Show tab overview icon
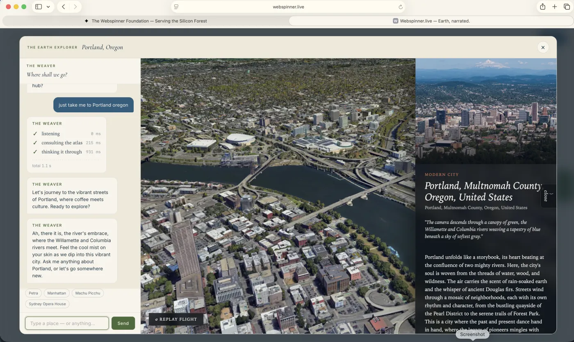574x342 pixels. 567,7
